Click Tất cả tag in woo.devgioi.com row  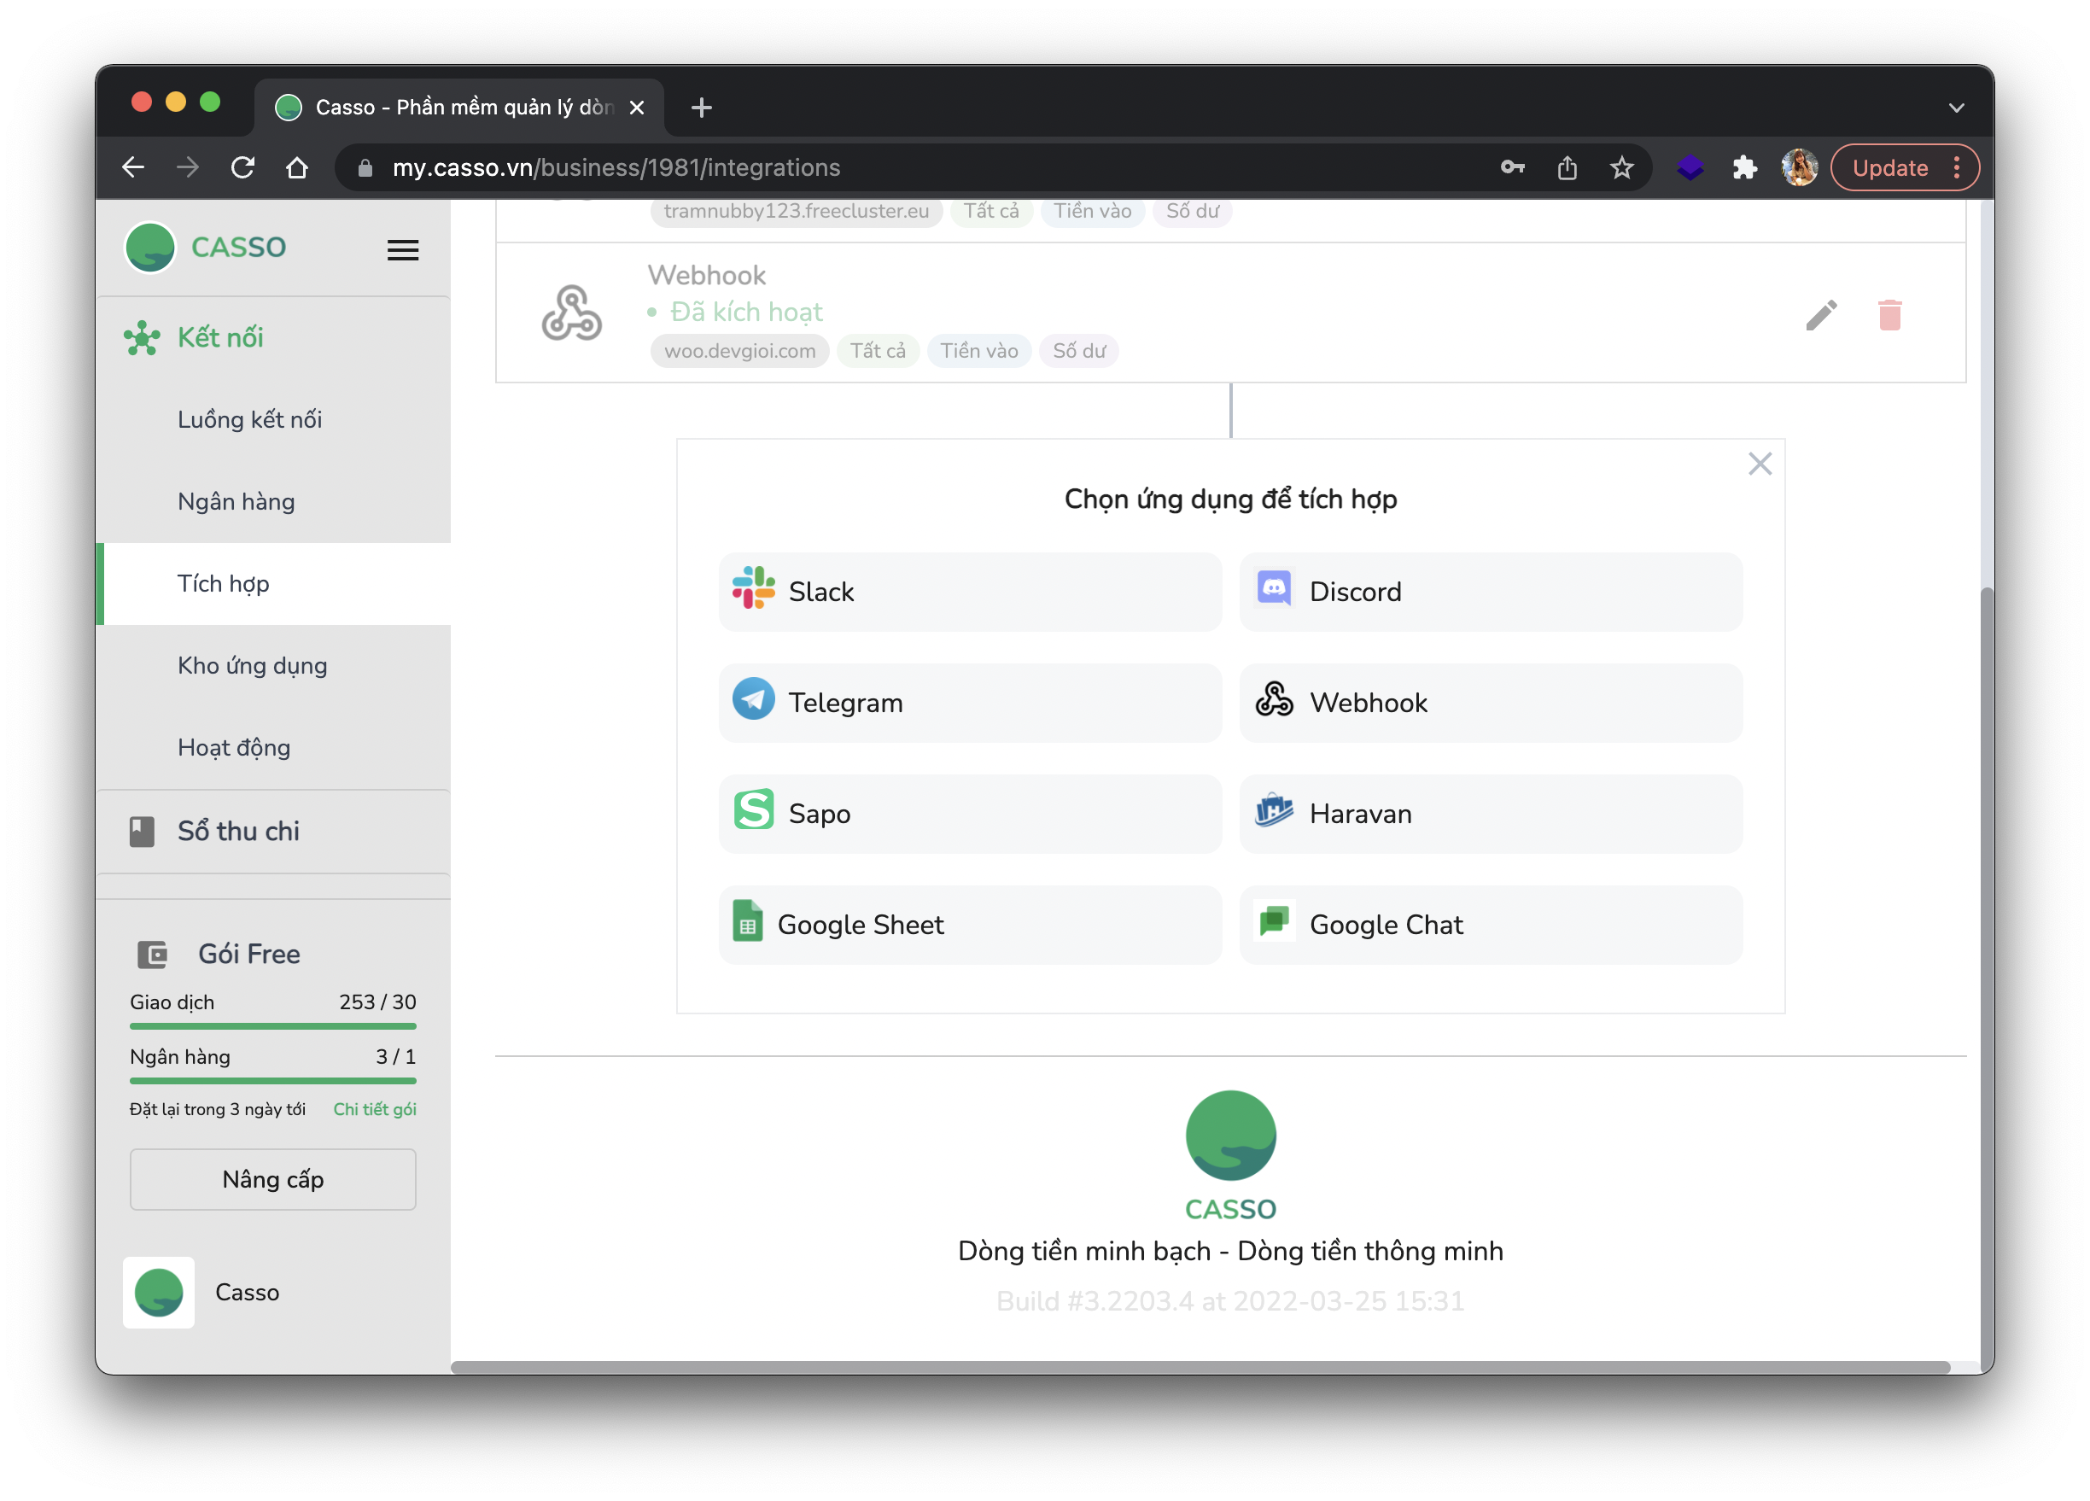(x=878, y=351)
